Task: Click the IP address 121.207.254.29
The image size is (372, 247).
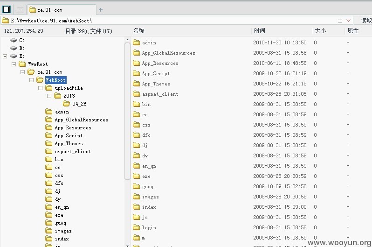Action: tap(24, 31)
